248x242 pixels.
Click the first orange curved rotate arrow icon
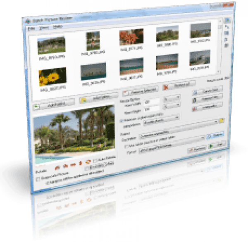click(x=57, y=168)
